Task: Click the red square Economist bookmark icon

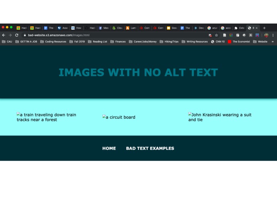Action: pyautogui.click(x=229, y=42)
